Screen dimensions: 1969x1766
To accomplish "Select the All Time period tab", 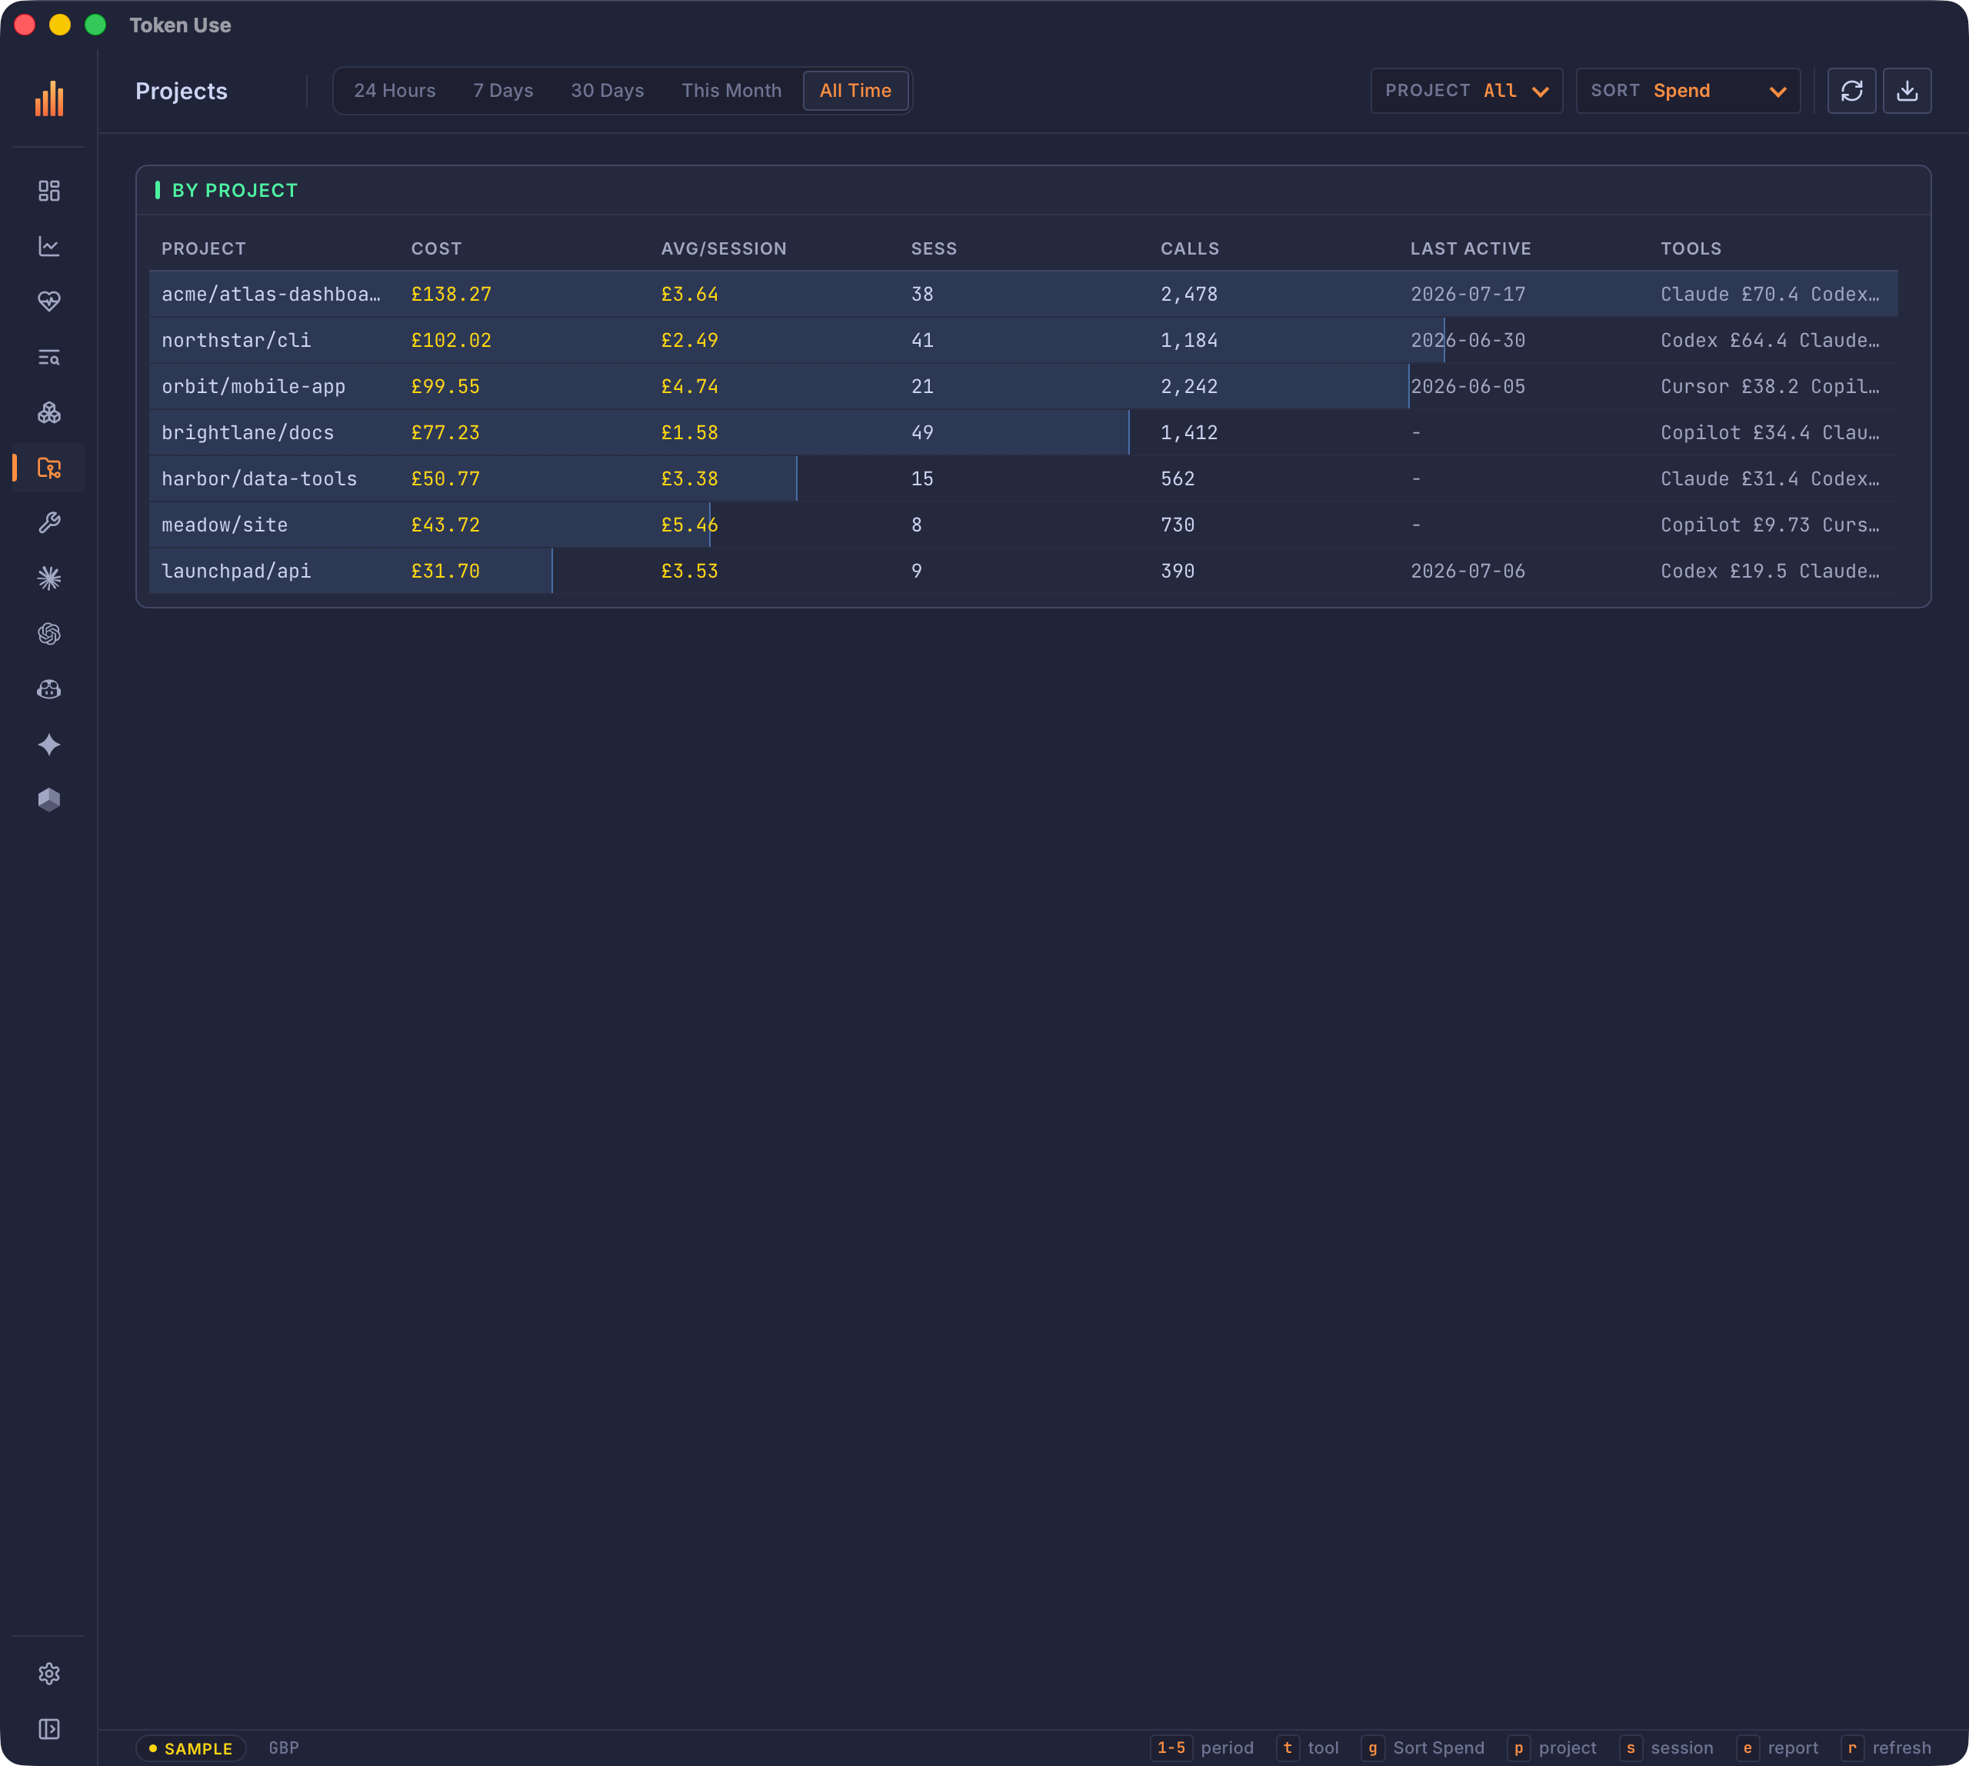I will [x=855, y=90].
